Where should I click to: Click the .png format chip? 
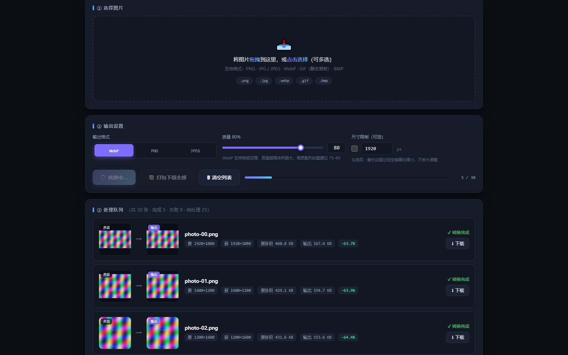coord(244,81)
